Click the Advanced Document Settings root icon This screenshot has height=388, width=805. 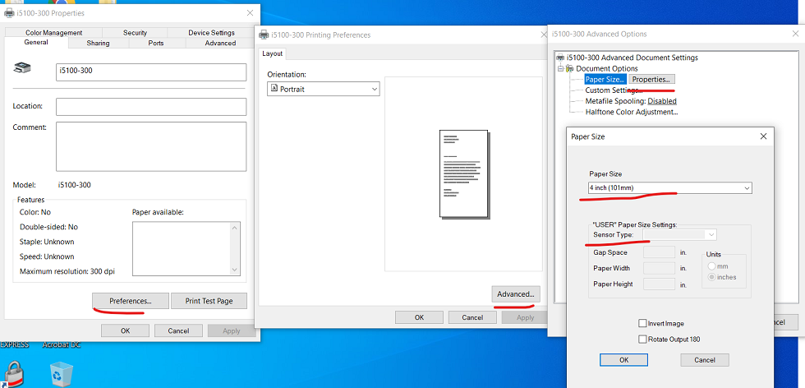click(560, 58)
